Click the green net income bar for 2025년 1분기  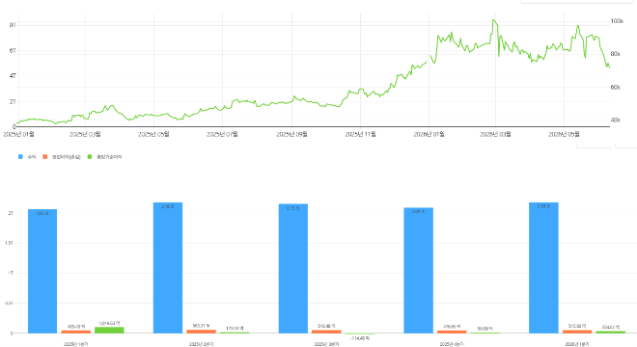point(109,330)
